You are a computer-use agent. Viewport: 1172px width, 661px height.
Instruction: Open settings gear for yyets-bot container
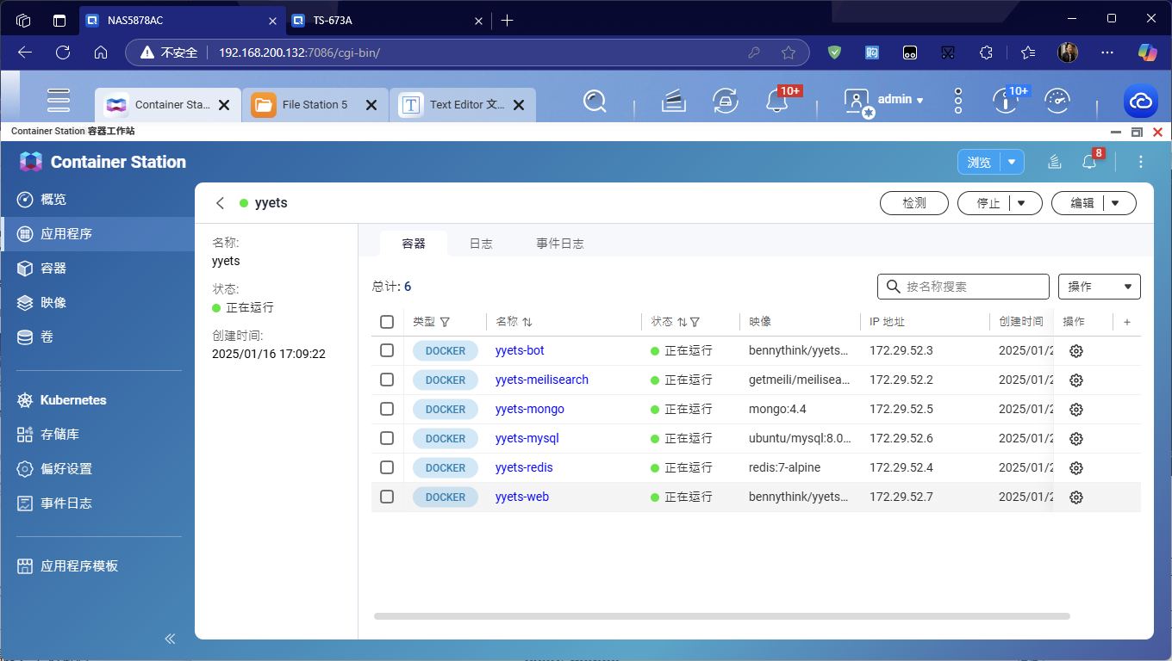1075,351
